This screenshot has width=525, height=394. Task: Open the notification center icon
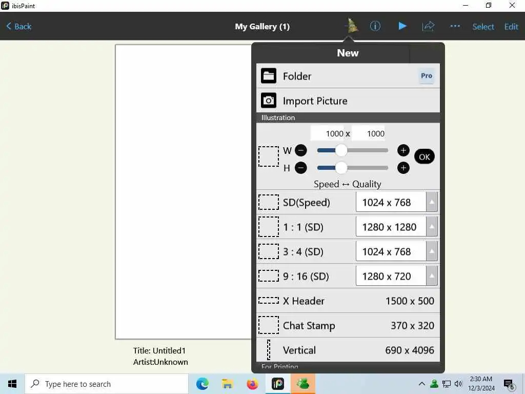coord(509,385)
